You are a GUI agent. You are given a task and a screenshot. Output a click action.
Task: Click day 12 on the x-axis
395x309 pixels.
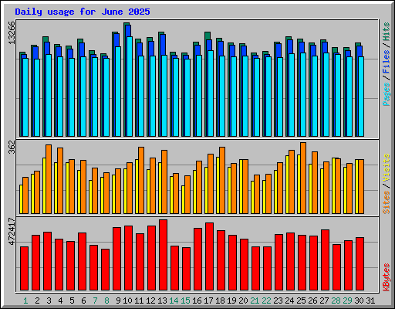coord(150,301)
